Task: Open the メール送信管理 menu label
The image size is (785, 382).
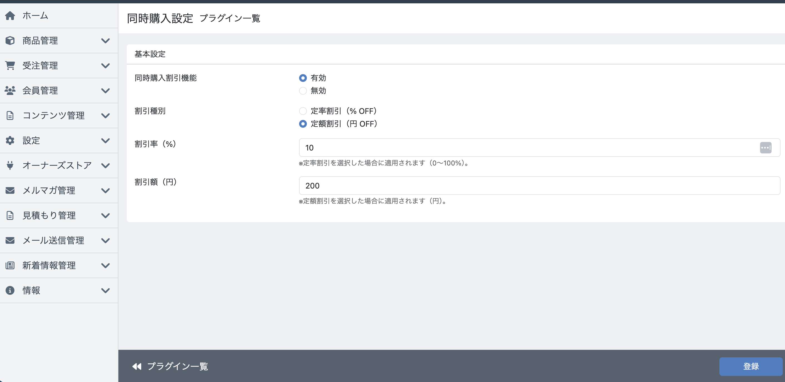Action: click(53, 240)
